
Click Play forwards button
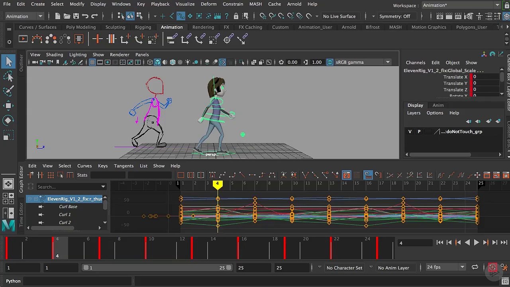[476, 242]
